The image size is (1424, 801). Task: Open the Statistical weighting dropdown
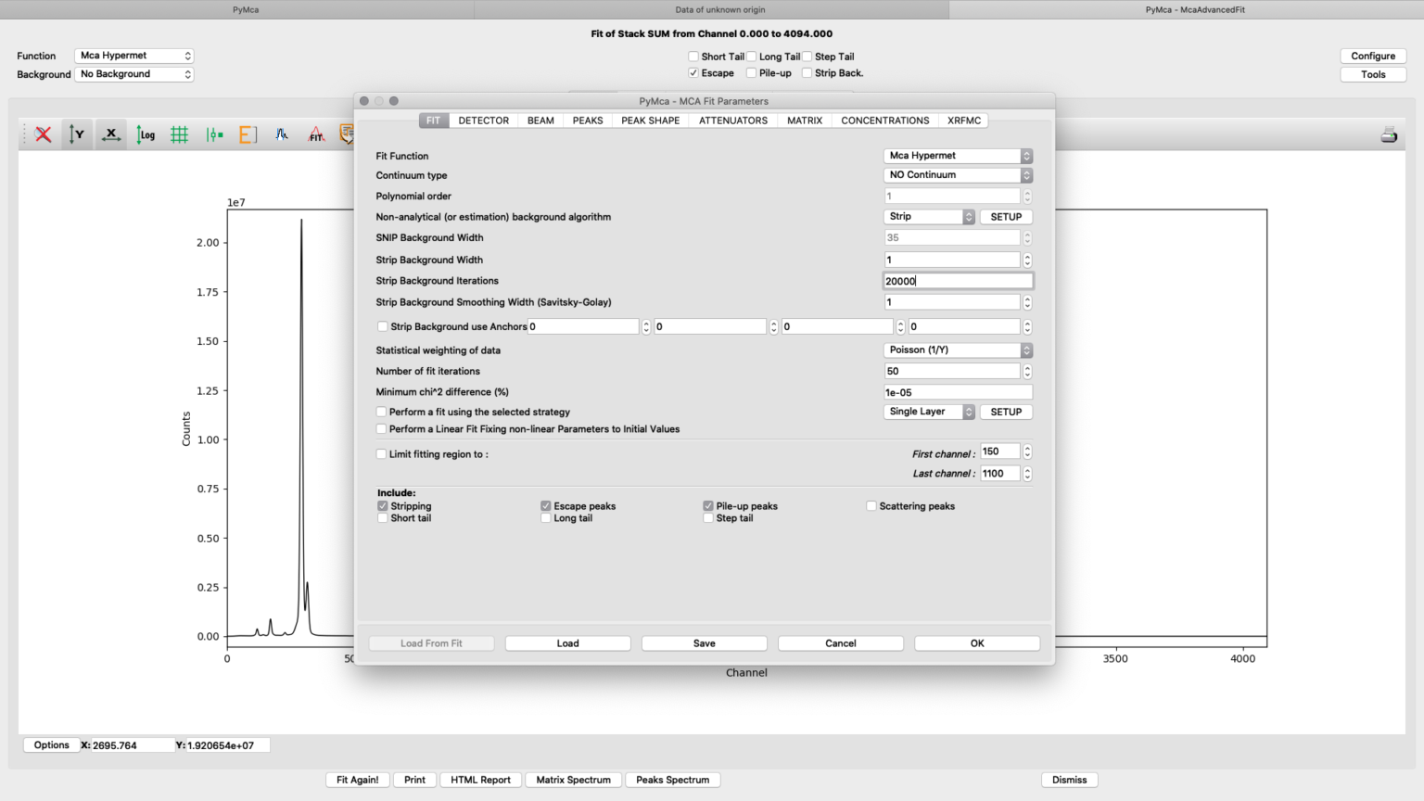958,350
